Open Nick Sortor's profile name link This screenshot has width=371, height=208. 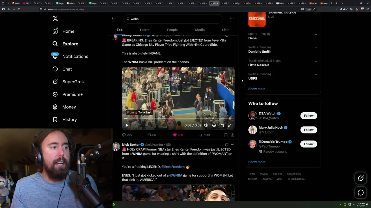click(x=131, y=144)
